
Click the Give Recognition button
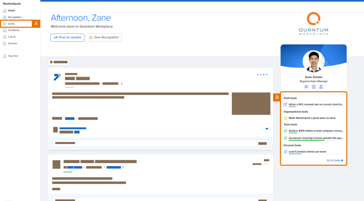[104, 37]
